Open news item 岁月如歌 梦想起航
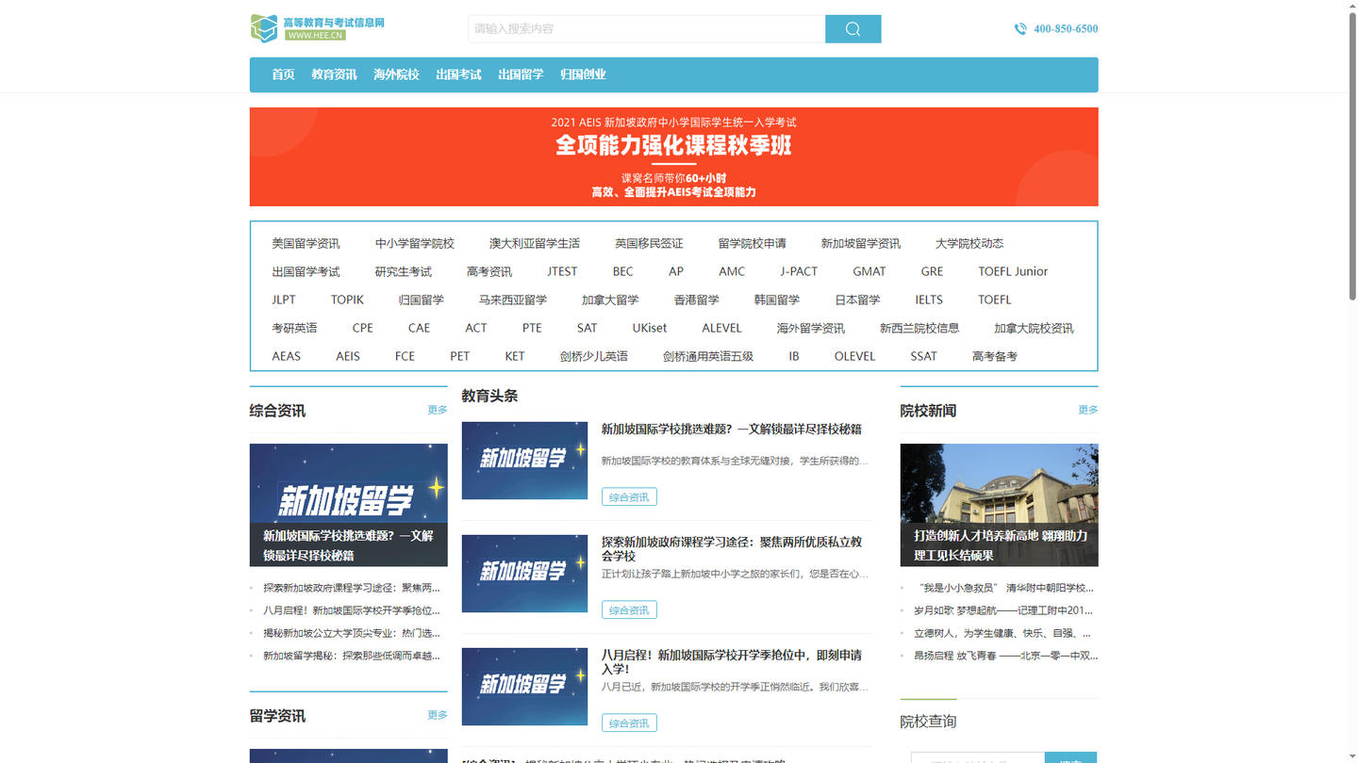Image resolution: width=1358 pixels, height=763 pixels. [x=1004, y=610]
